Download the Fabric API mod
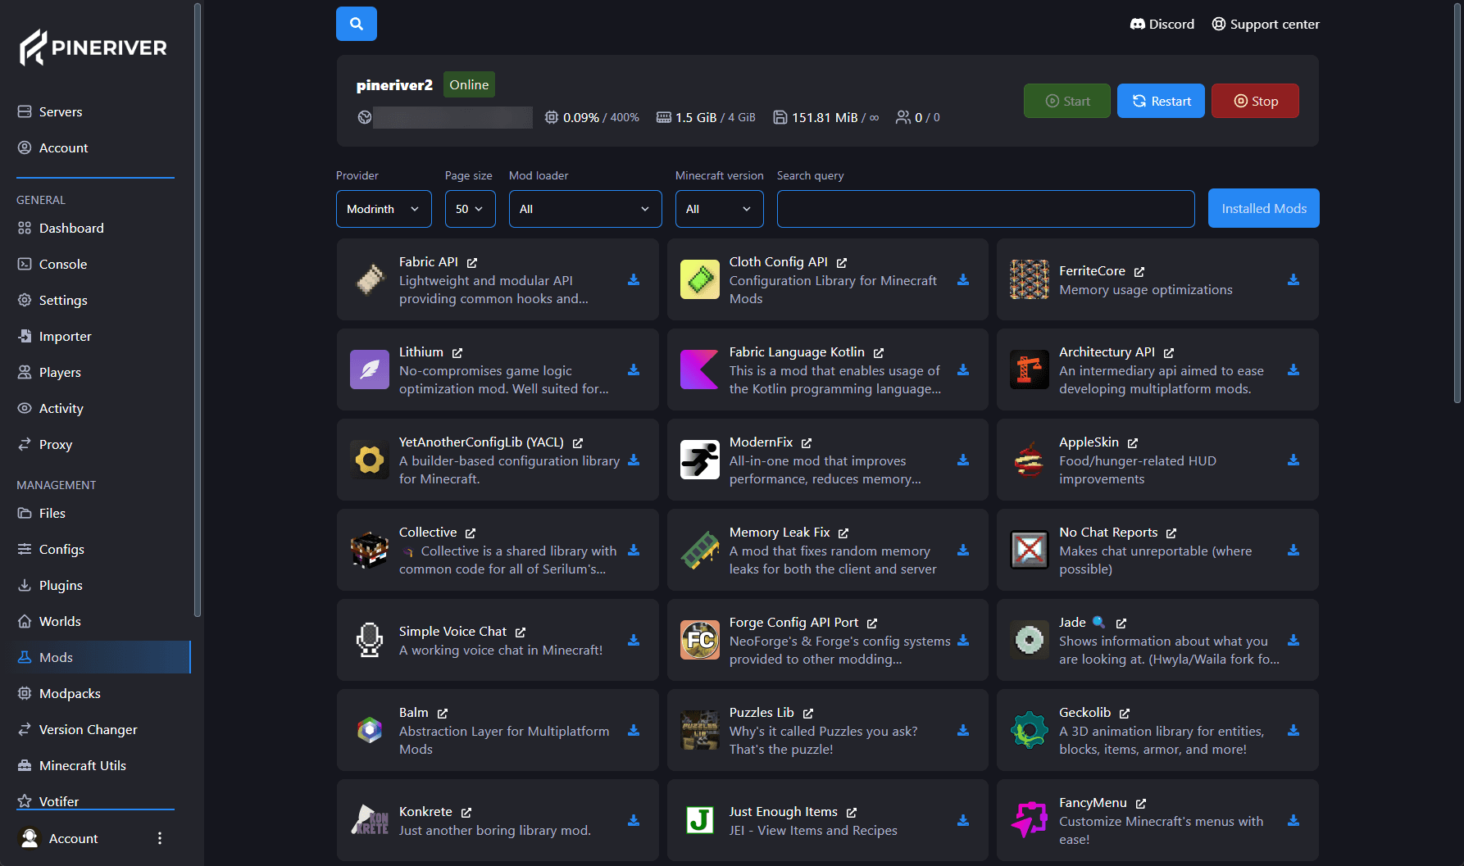Screen dimensions: 1464x866 (634, 279)
